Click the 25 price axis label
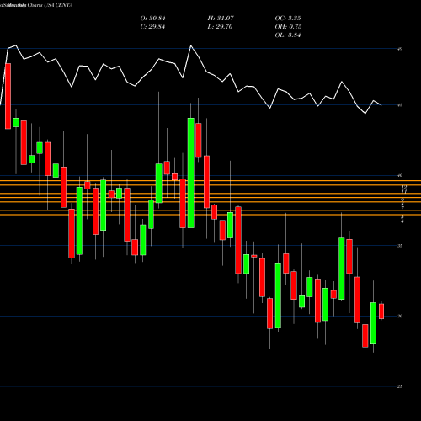 [400, 386]
